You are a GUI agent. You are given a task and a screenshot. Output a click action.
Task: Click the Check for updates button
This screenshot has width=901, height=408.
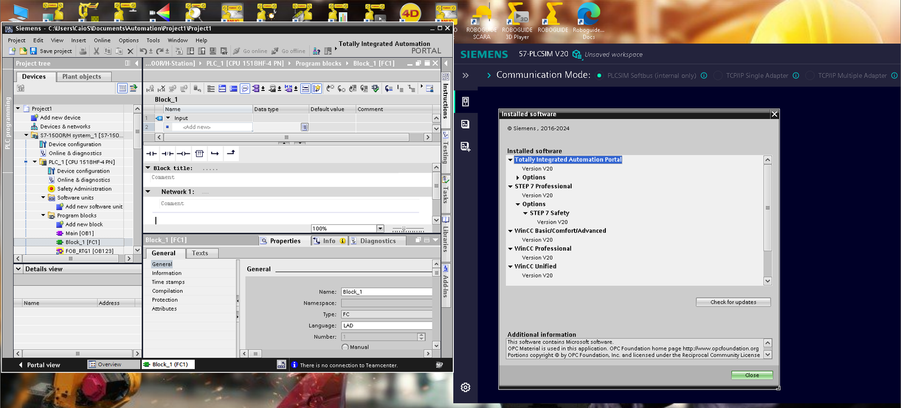[733, 302]
